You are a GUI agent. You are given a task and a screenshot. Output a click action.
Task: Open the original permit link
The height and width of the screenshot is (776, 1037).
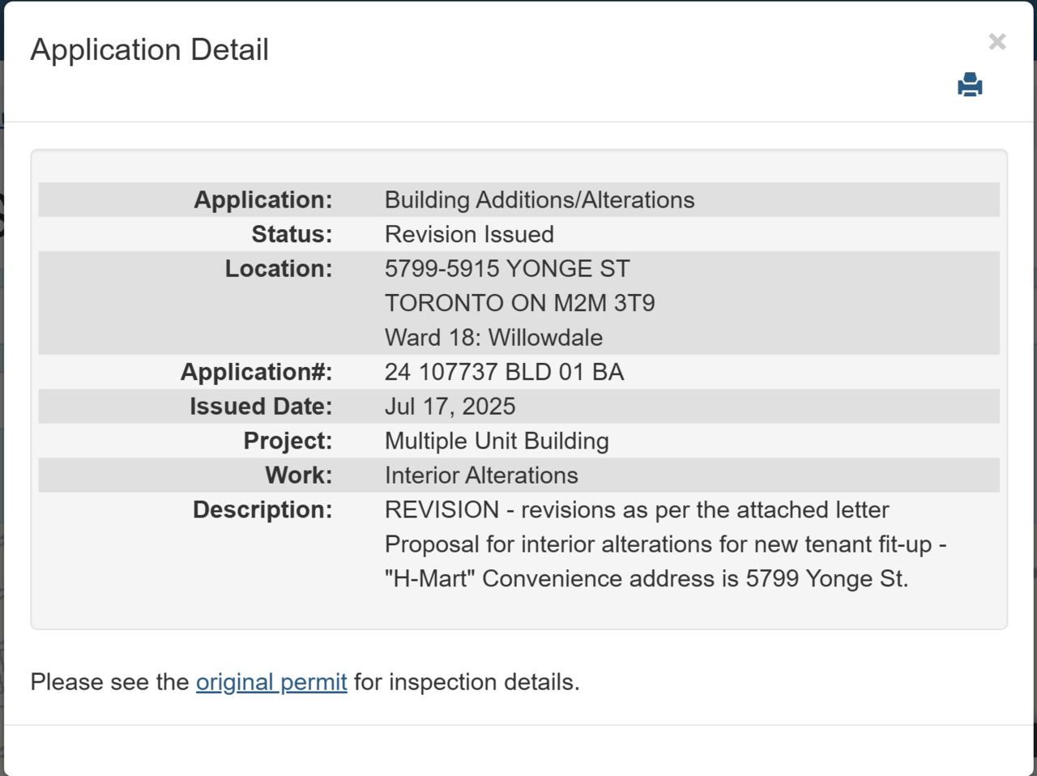(271, 682)
